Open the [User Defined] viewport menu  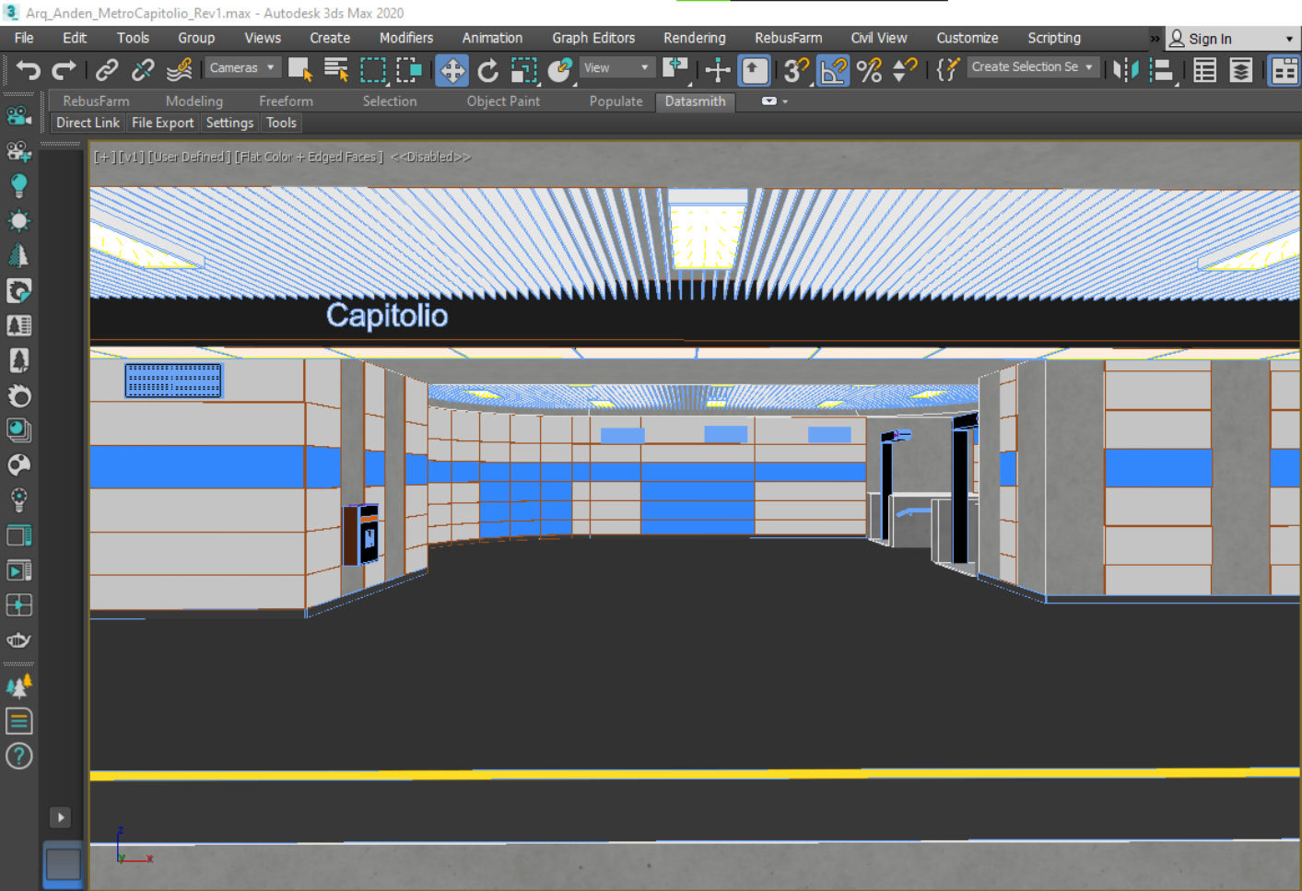tap(189, 158)
